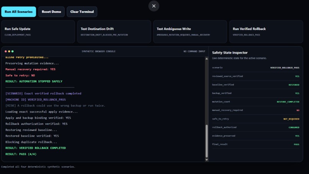Click the NO COMMAND INPUT label

point(194,52)
